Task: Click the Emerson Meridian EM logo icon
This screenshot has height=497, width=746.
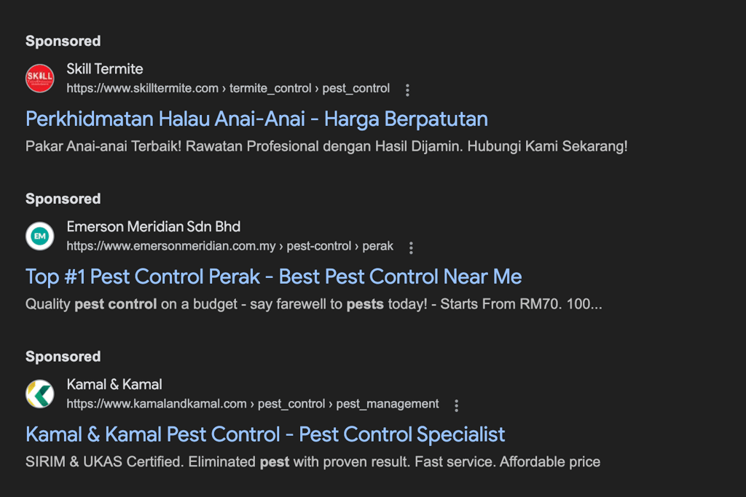Action: (x=40, y=236)
